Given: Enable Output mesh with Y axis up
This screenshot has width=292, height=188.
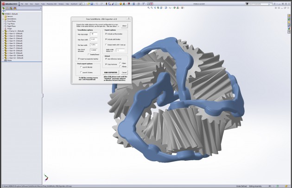Looking at the screenshot, I should tap(106, 44).
